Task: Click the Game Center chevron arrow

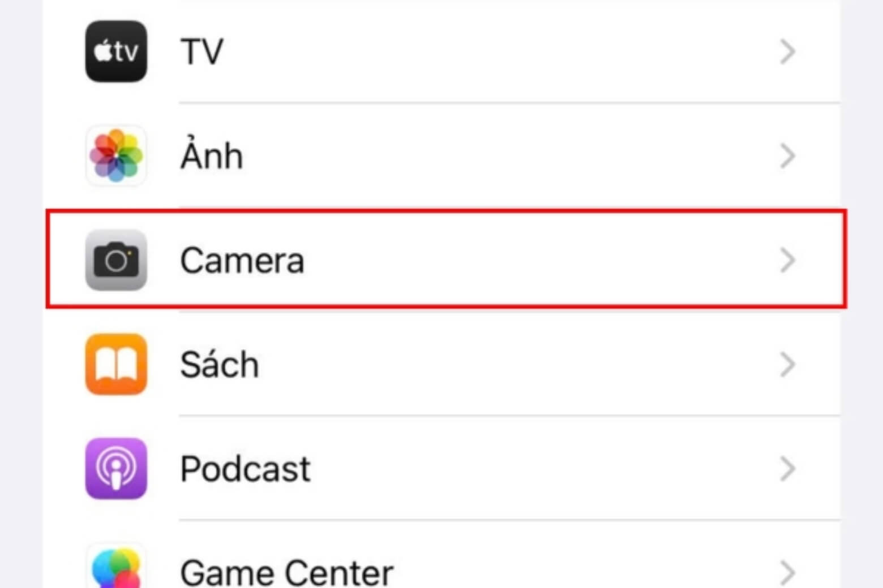Action: 787,572
